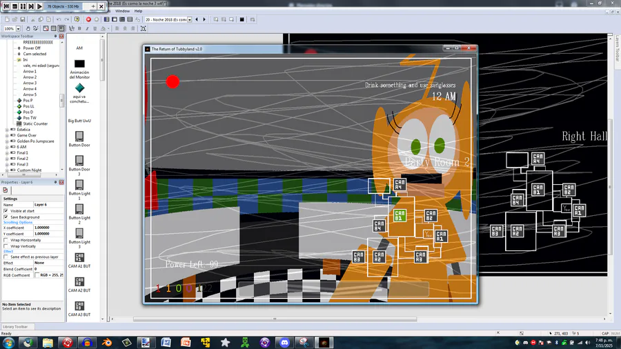621x349 pixels.
Task: Click the stop button in the debugger bar
Action: (14, 6)
